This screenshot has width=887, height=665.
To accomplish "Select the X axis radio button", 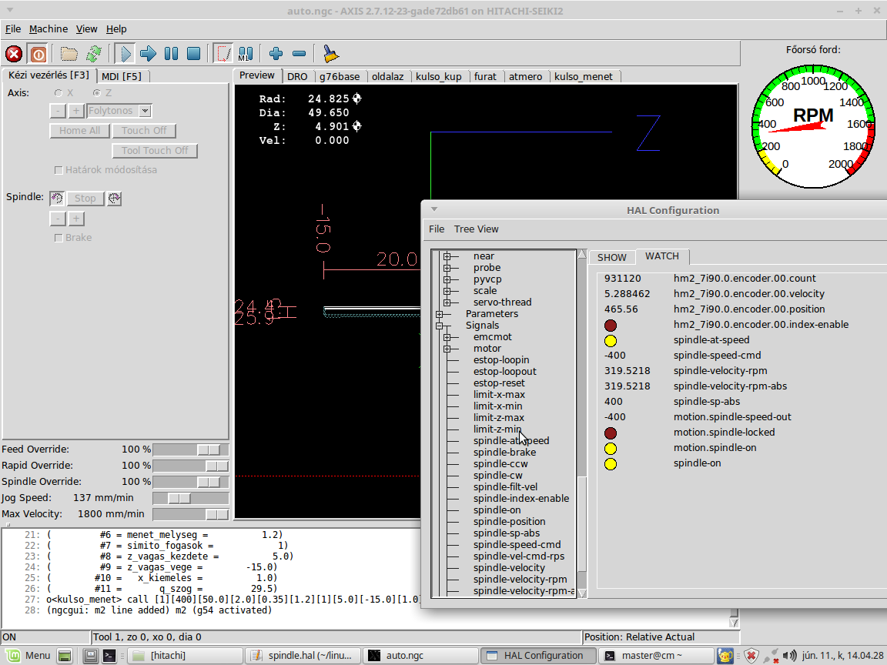I will tap(58, 92).
